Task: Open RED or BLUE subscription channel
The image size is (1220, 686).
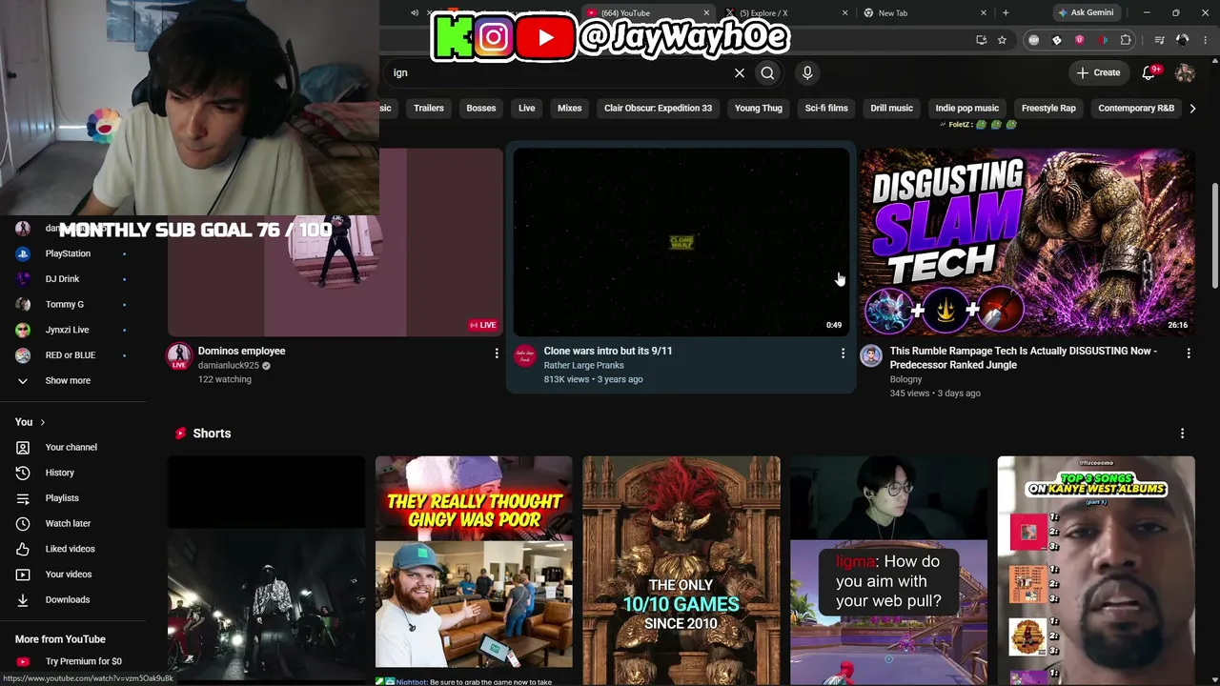Action: (x=71, y=355)
